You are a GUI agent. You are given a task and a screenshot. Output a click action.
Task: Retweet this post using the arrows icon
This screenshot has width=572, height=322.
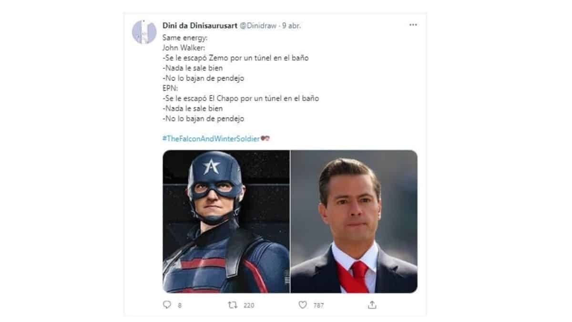coord(233,304)
